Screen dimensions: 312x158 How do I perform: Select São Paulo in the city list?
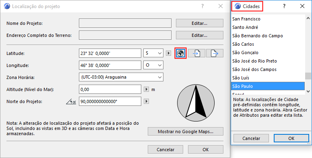pyautogui.click(x=268, y=86)
